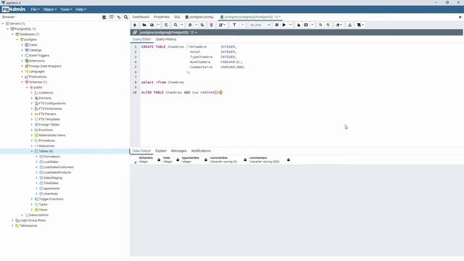The width and height of the screenshot is (464, 261).
Task: Click the Commit transaction icon
Action: [x=320, y=25]
